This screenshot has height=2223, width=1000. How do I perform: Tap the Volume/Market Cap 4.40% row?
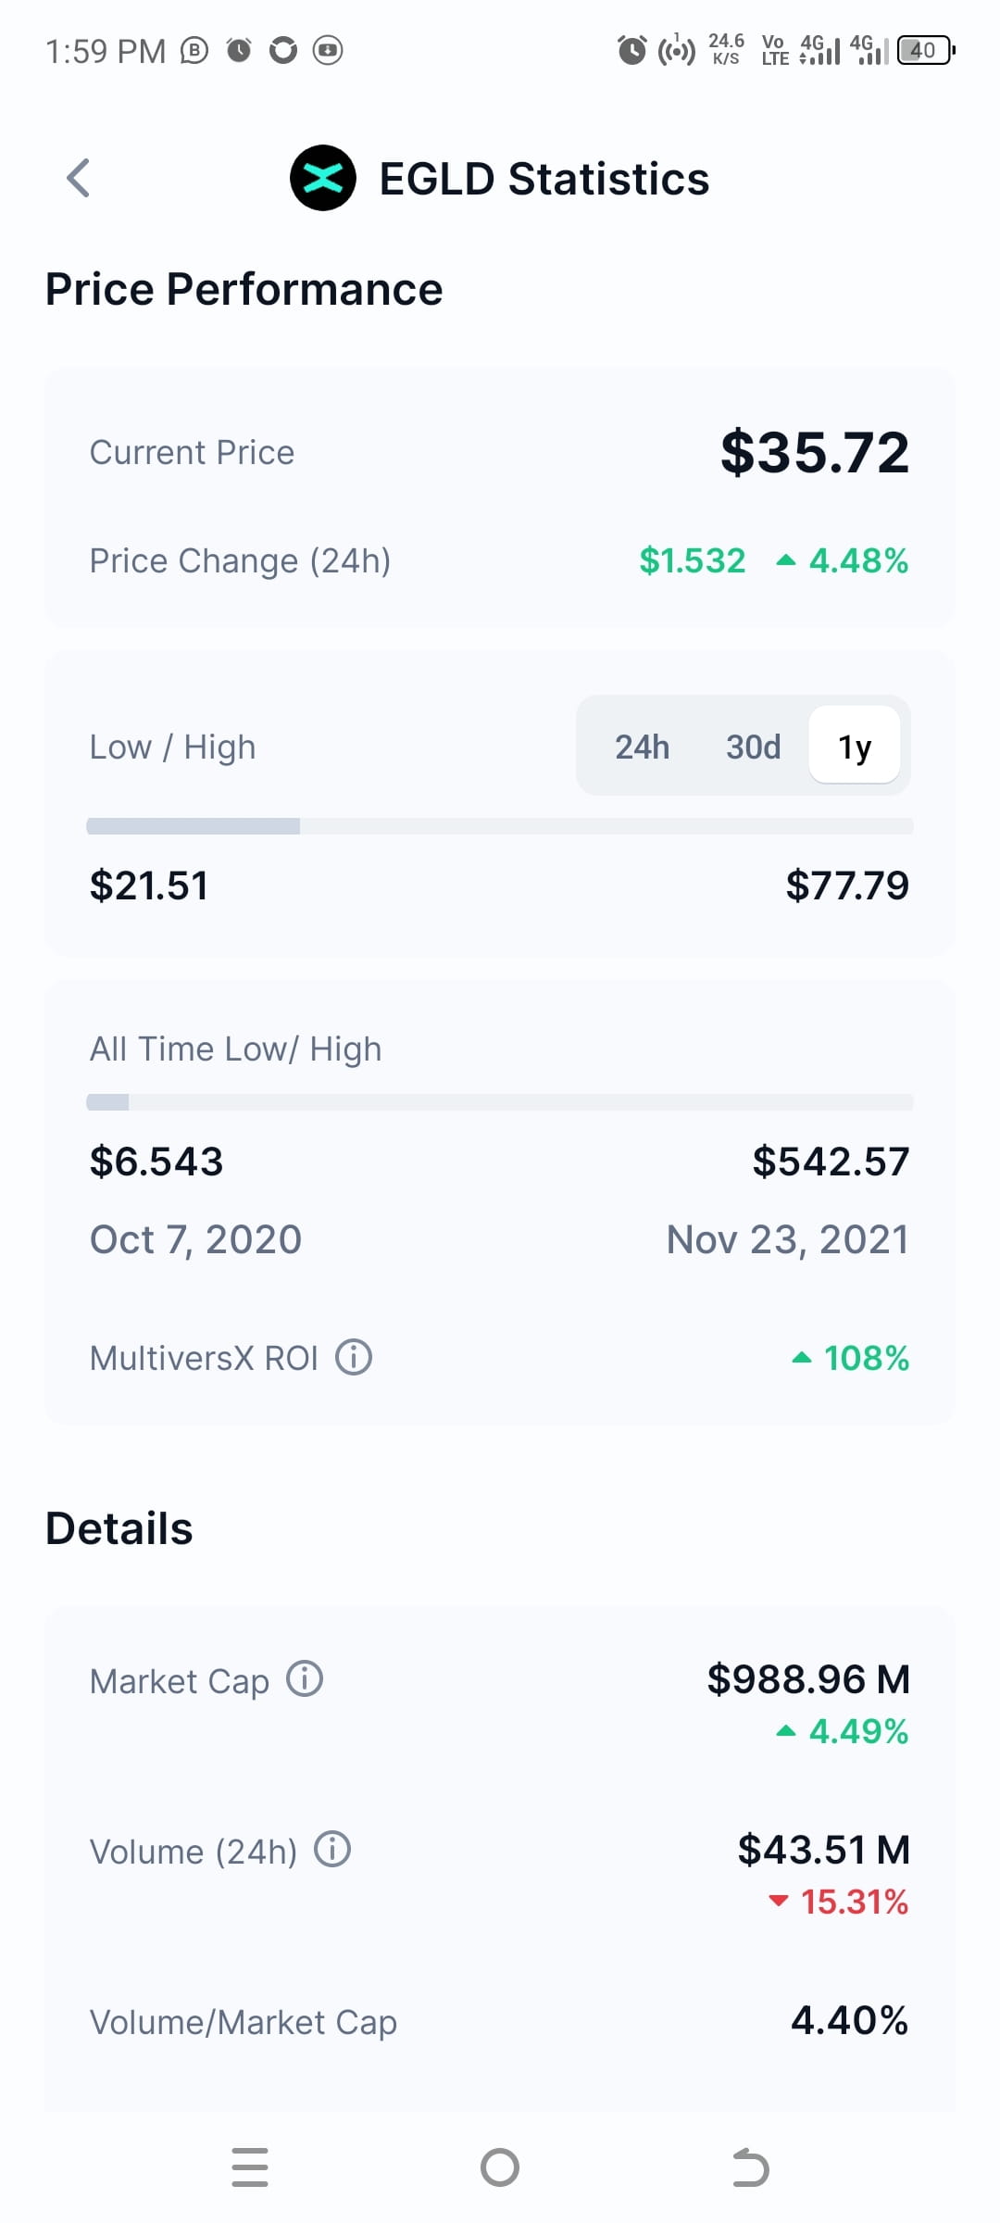(500, 2021)
